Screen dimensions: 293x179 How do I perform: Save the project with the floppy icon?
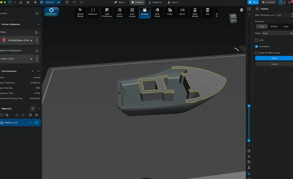pos(67,2)
